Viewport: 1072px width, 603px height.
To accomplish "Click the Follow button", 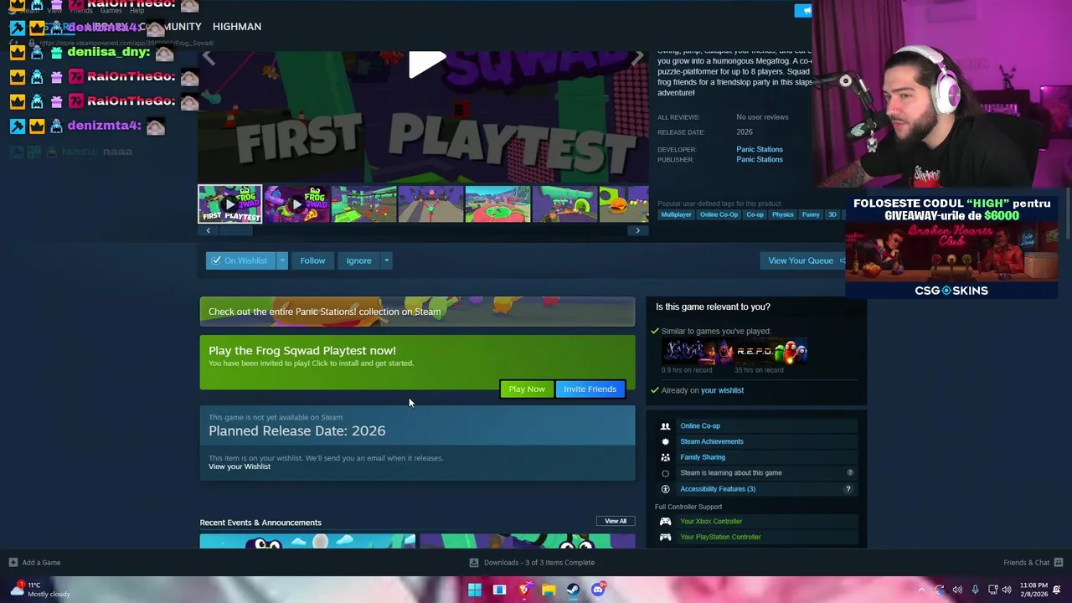I will [x=312, y=260].
